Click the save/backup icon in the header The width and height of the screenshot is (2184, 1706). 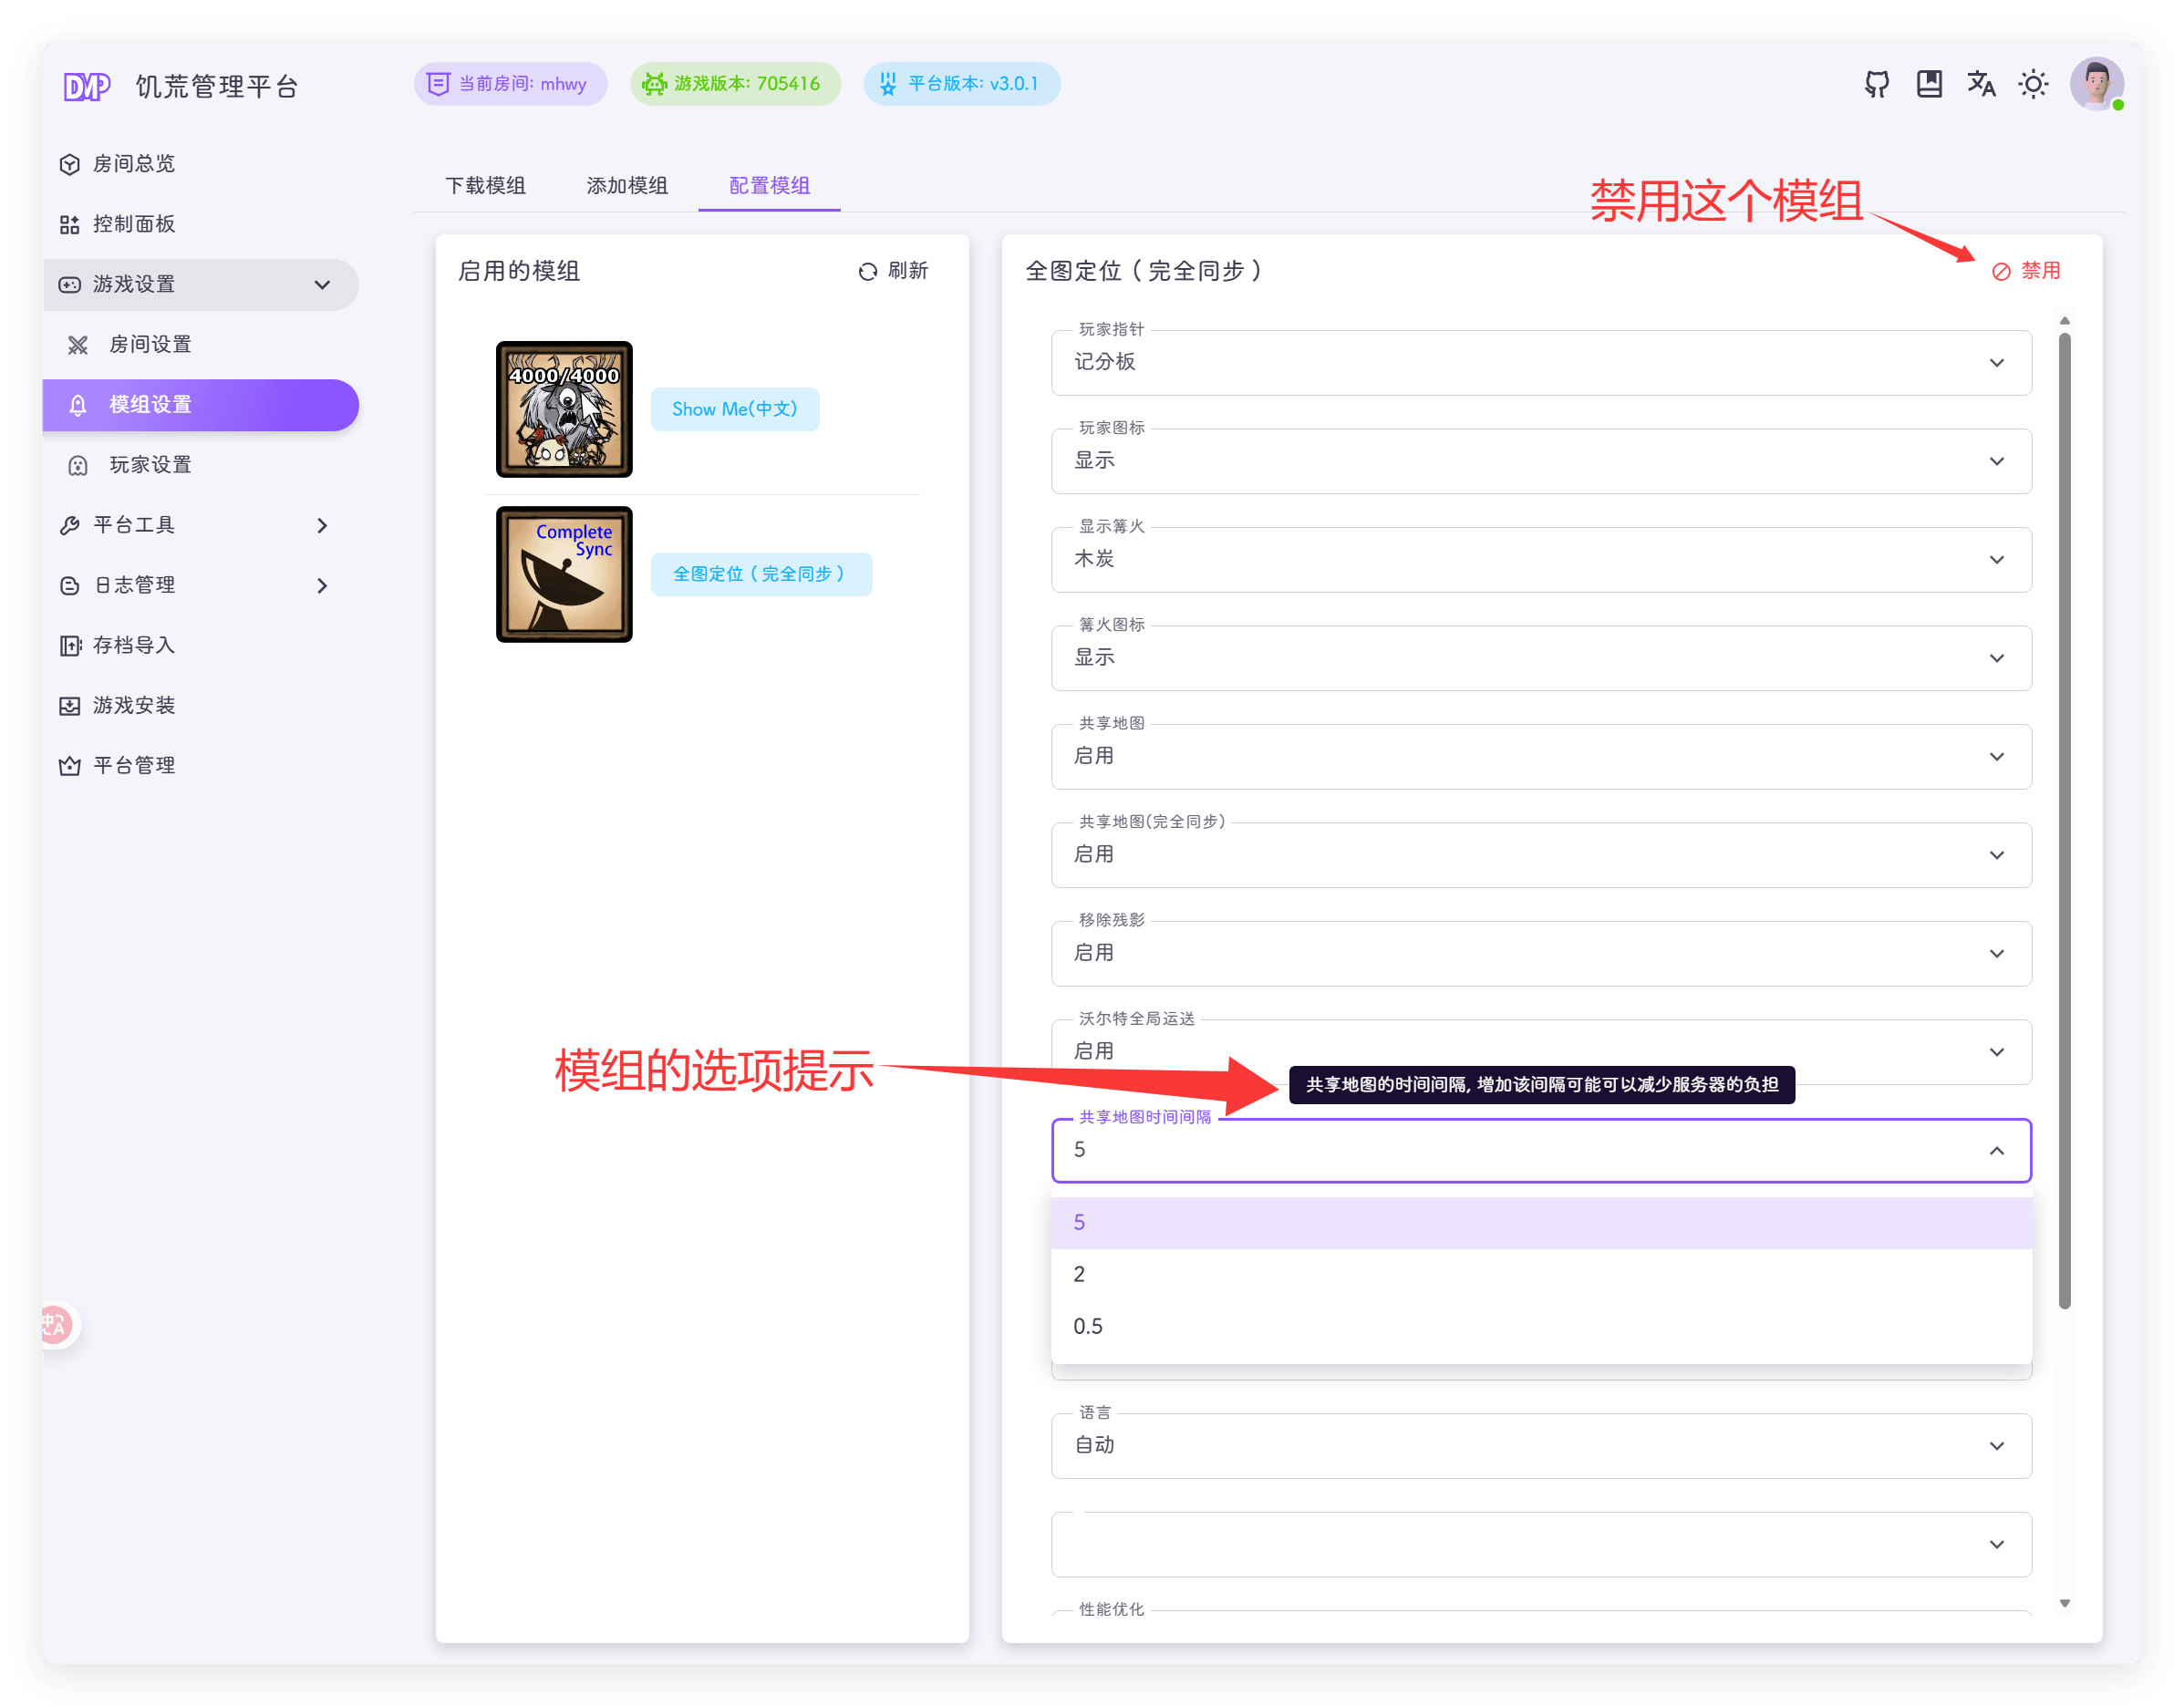[1929, 84]
